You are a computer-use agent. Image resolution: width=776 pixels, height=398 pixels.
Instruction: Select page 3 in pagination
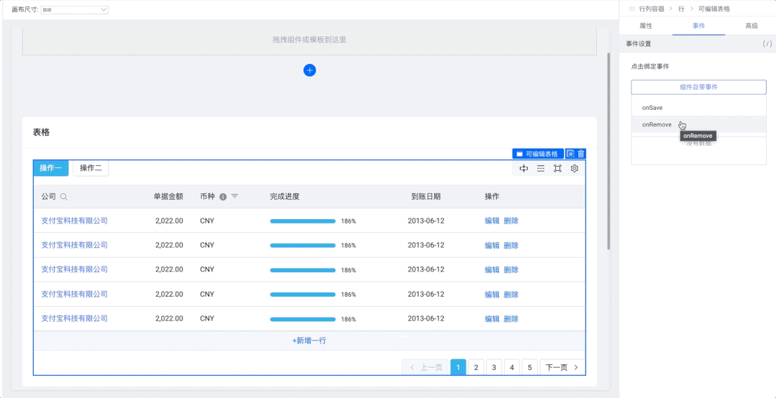pyautogui.click(x=494, y=367)
